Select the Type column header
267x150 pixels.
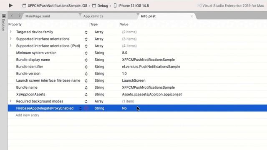(94, 24)
